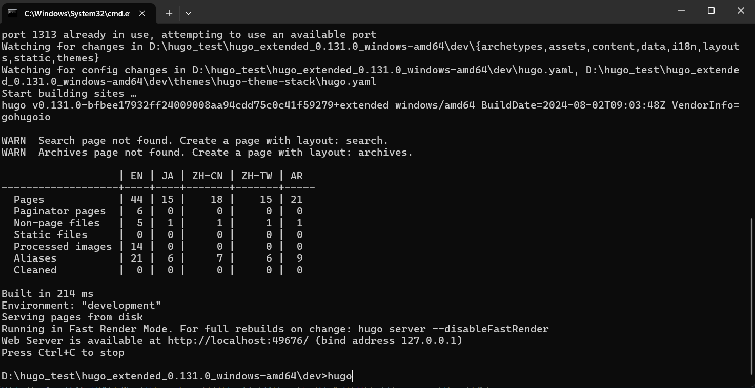
Task: Click the "Built in 214 ms" line
Action: click(47, 294)
